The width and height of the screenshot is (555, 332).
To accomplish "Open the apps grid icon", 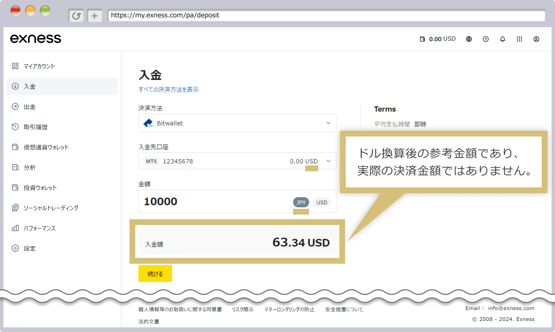I will (519, 39).
